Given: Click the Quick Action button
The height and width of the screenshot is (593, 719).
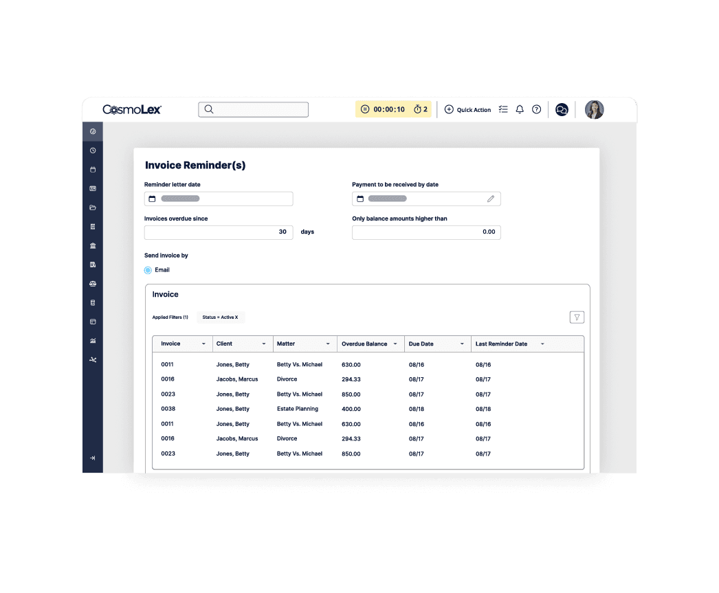Looking at the screenshot, I should tap(467, 110).
